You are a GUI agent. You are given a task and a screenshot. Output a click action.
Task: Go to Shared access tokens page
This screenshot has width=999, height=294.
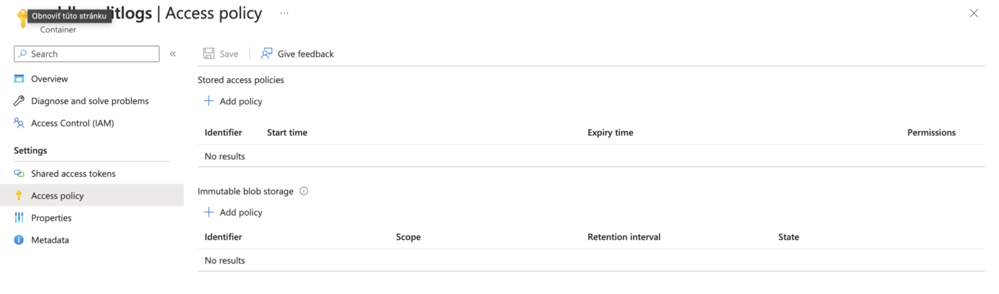73,174
